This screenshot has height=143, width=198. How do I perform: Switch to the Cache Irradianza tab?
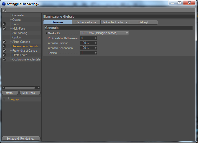click(x=86, y=22)
